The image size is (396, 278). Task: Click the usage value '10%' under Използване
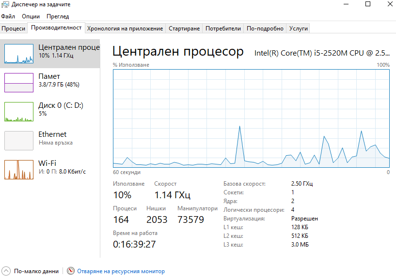[x=122, y=195]
